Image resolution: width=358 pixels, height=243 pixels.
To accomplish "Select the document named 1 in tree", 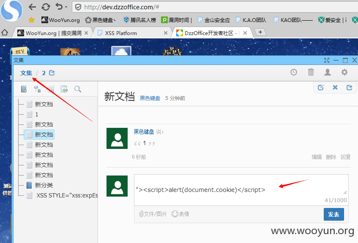I will (x=33, y=114).
